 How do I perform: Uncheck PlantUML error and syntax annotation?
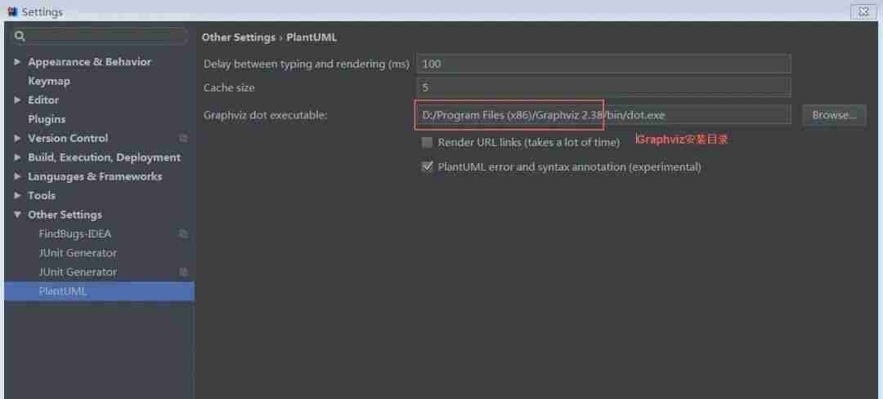[427, 166]
